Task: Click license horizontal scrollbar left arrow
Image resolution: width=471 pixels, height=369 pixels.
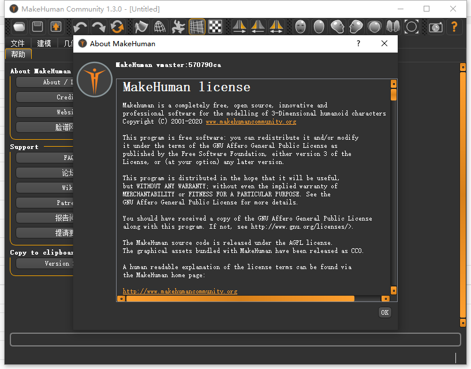Action: point(121,299)
